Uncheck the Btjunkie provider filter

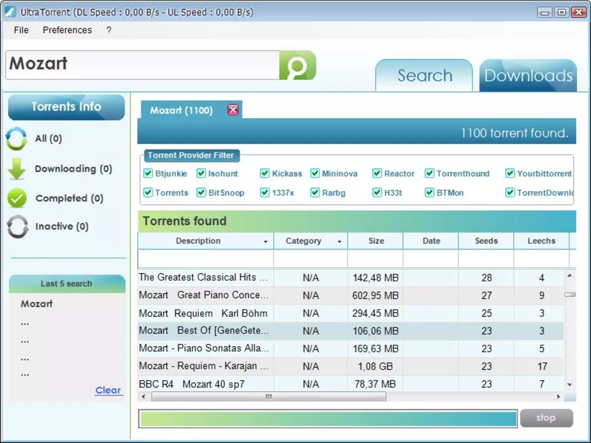[148, 173]
